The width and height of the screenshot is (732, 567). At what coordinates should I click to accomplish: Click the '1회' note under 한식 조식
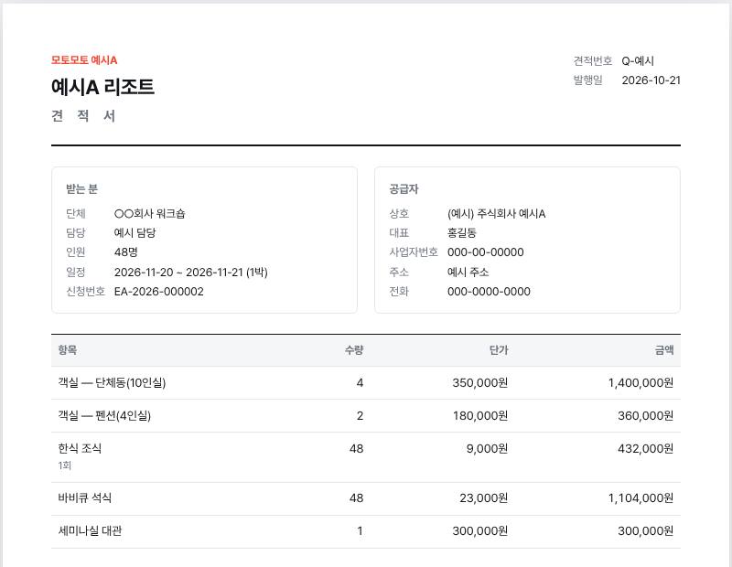(64, 465)
